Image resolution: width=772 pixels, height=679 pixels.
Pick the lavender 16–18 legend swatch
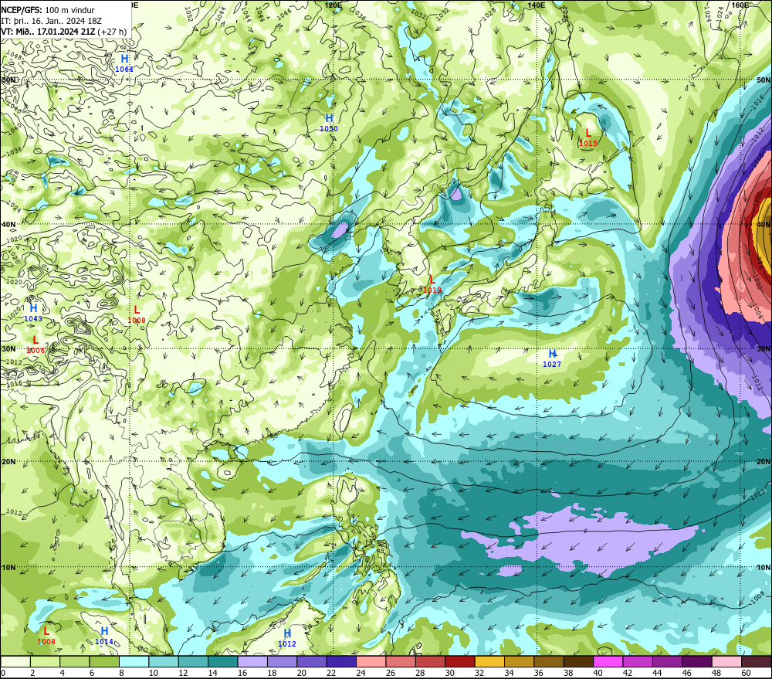tap(252, 661)
